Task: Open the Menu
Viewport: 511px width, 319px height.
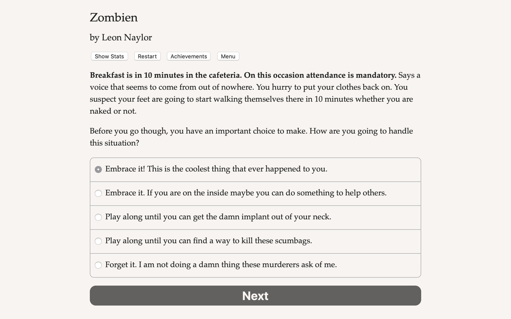Action: point(228,56)
